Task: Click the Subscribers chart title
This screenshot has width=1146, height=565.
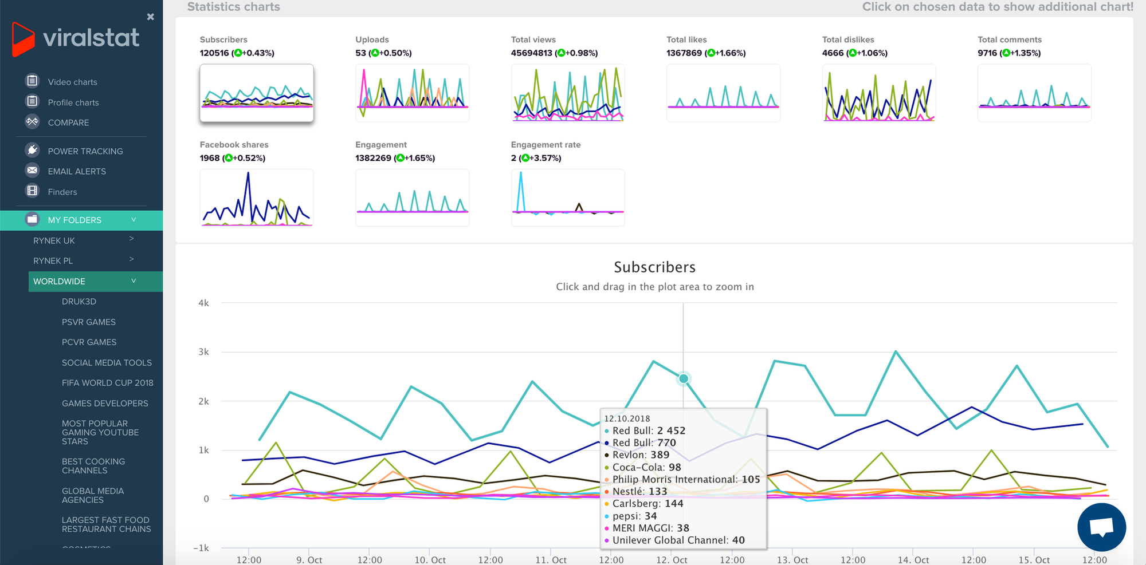Action: (x=654, y=267)
